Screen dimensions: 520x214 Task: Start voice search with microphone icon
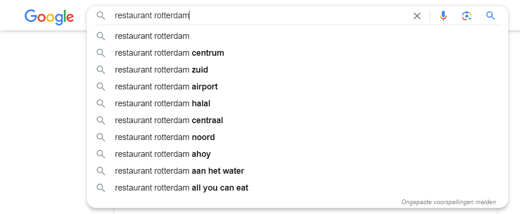point(443,16)
